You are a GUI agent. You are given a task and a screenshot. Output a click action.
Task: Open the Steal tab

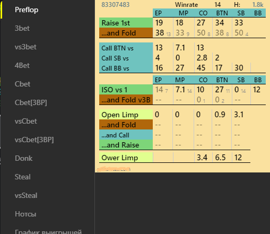tap(23, 177)
